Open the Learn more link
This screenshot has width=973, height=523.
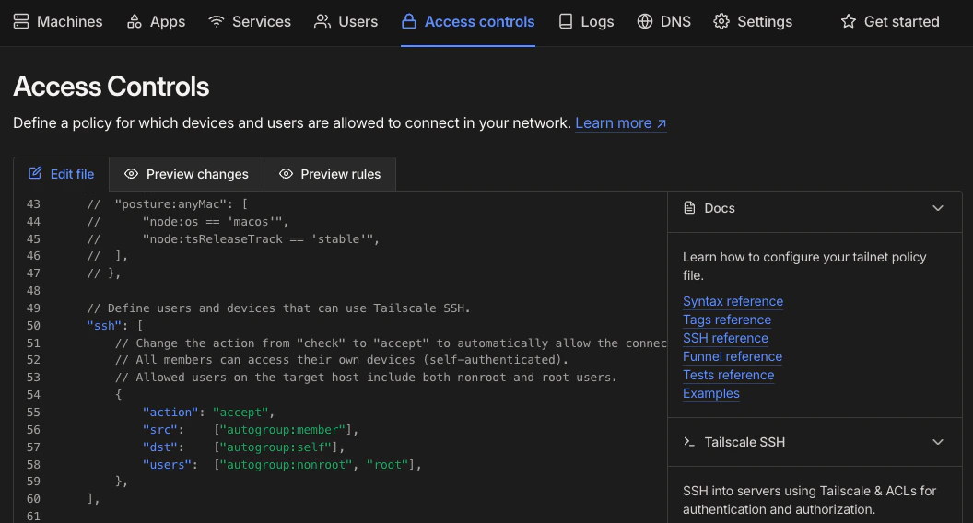[x=620, y=123]
